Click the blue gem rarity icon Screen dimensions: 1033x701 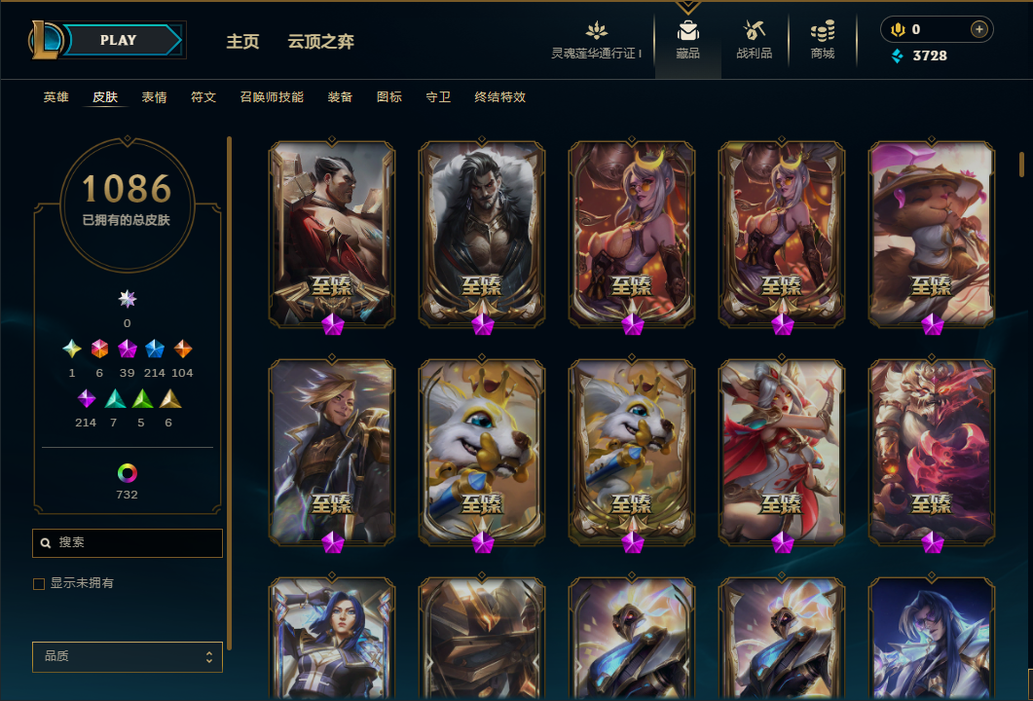(155, 349)
